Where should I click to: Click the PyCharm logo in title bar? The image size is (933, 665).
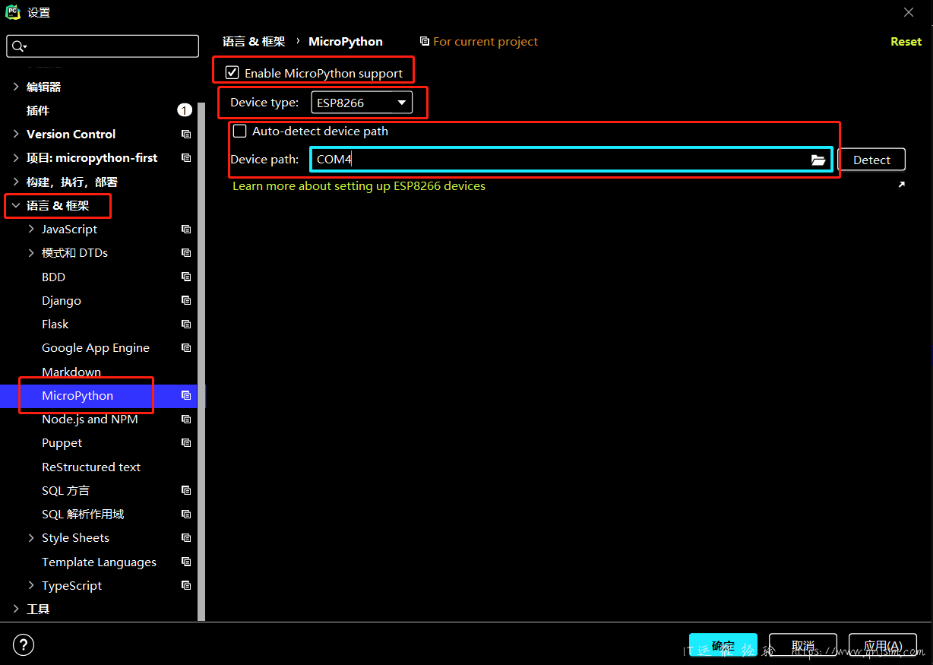point(13,12)
